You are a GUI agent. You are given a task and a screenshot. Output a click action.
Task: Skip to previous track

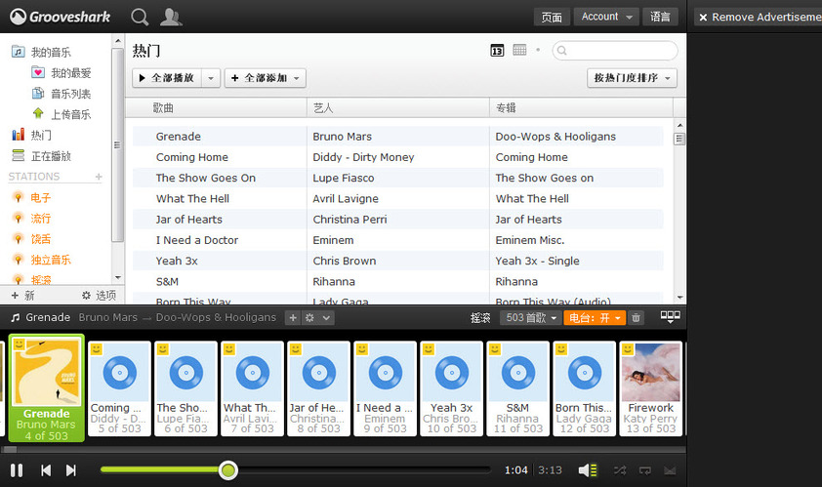point(46,470)
